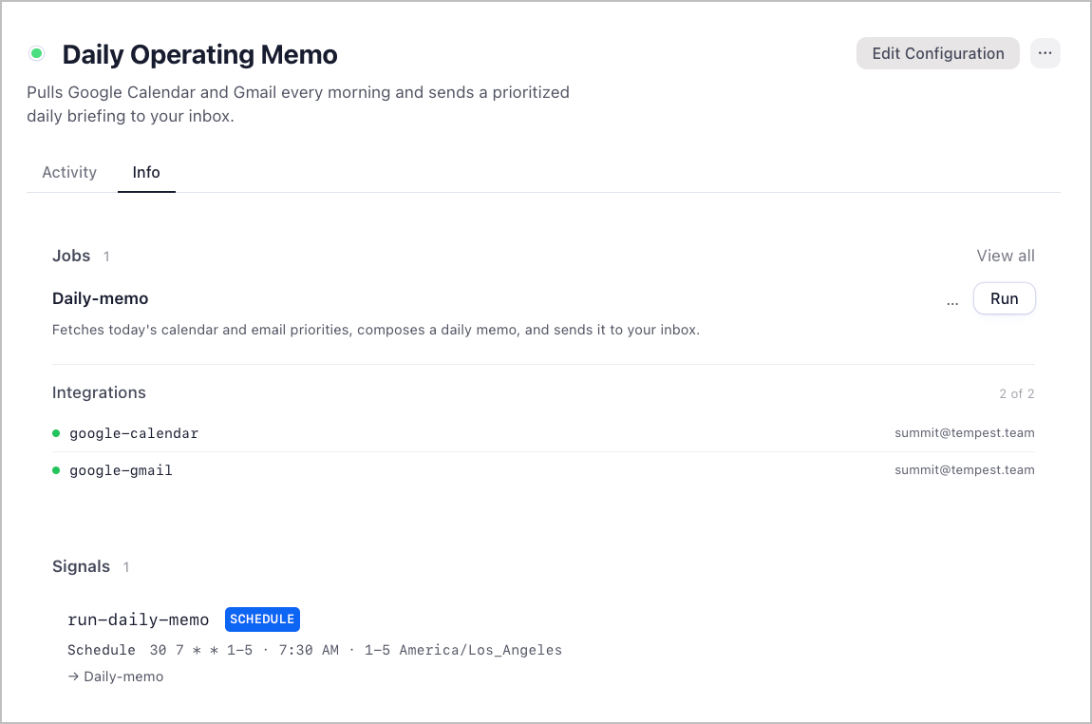Open the ellipsis menu for the Daily-memo job
The height and width of the screenshot is (724, 1092).
click(952, 302)
